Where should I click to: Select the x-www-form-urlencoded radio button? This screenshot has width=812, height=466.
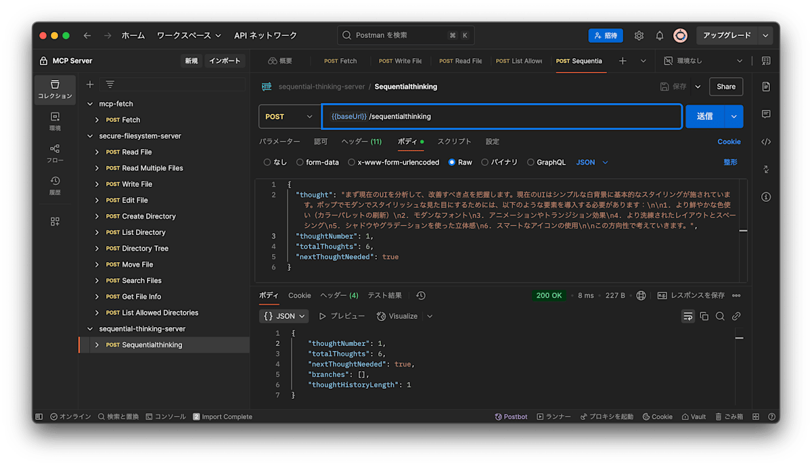tap(352, 163)
